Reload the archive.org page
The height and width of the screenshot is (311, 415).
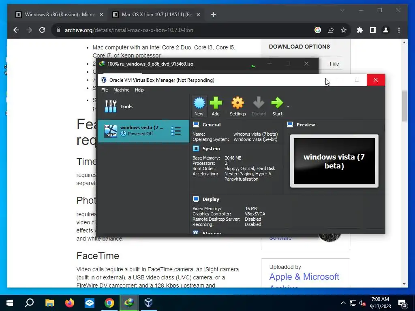[x=42, y=30]
